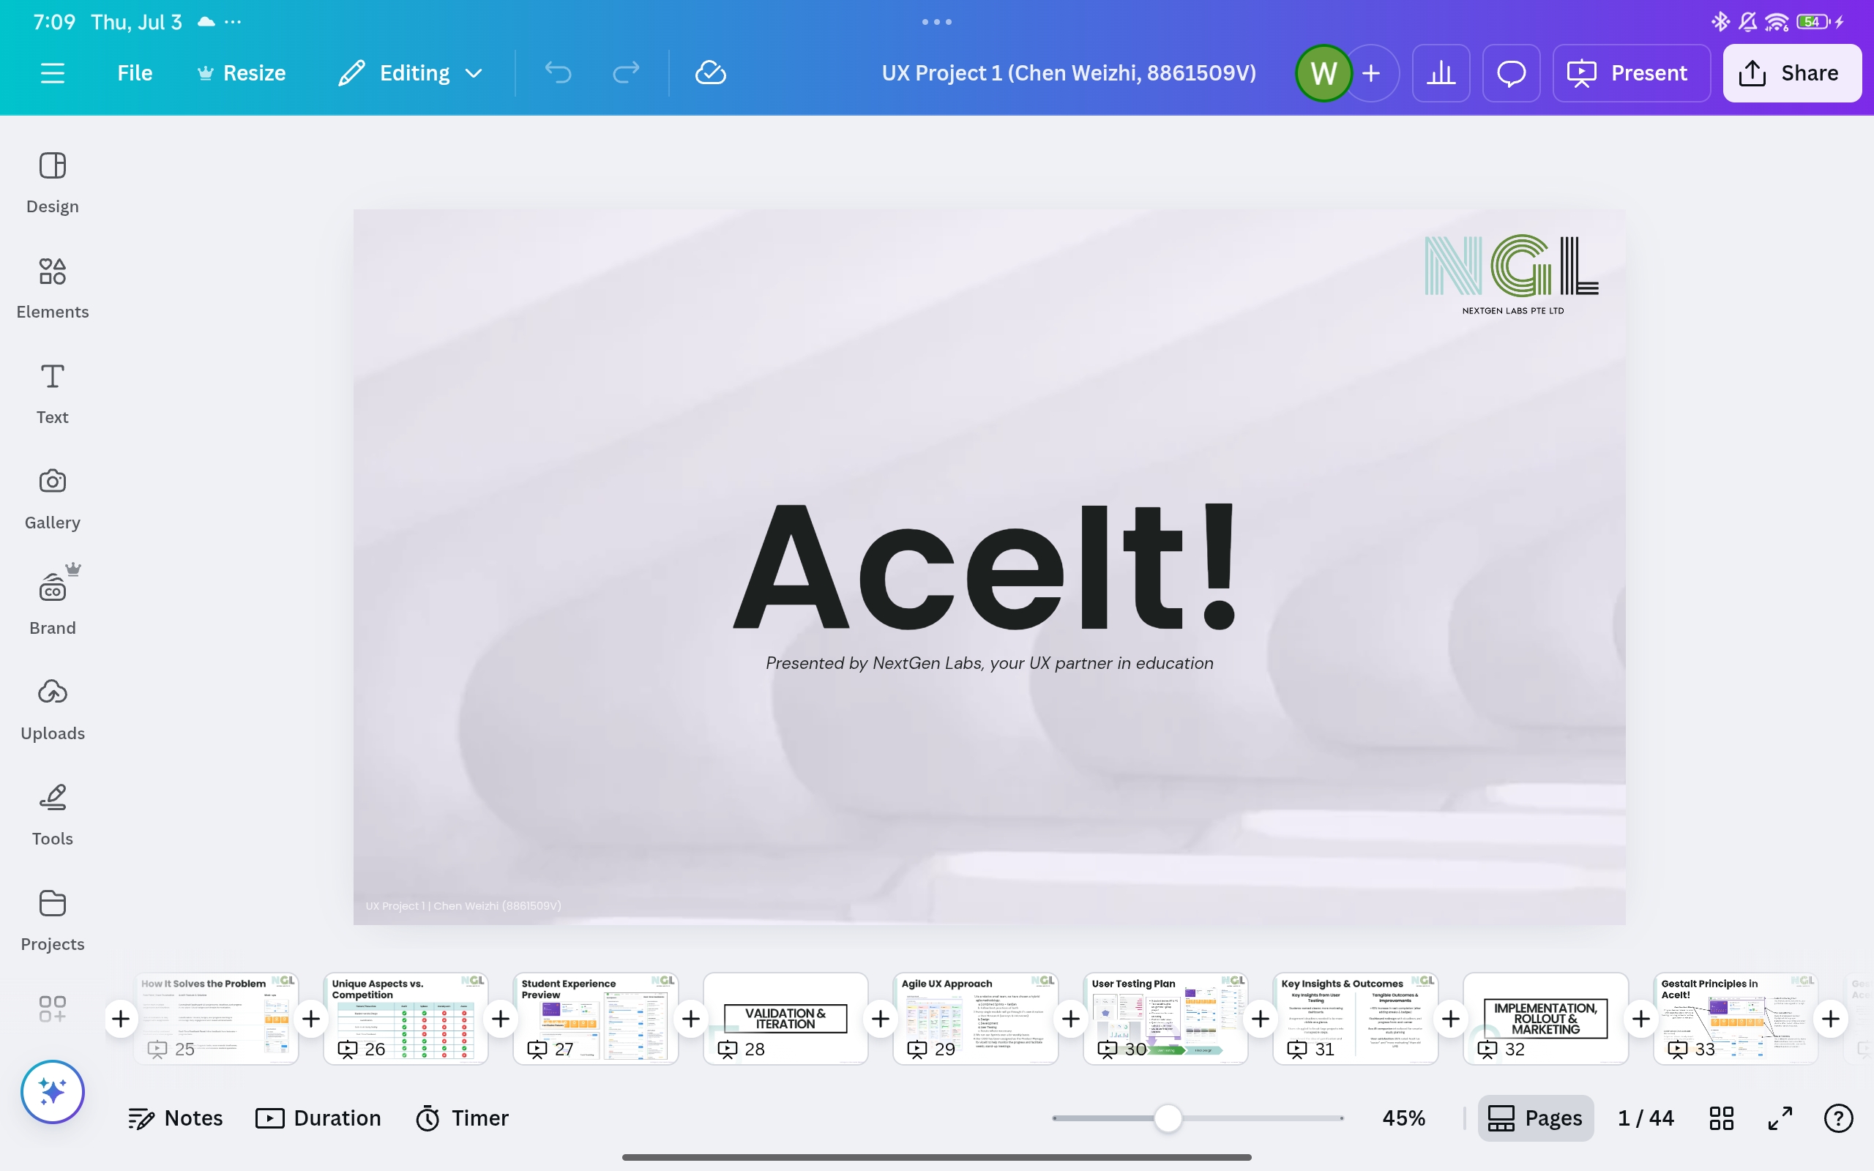Enter fullscreen with the expand arrows icon
This screenshot has height=1171, width=1874.
(1780, 1118)
